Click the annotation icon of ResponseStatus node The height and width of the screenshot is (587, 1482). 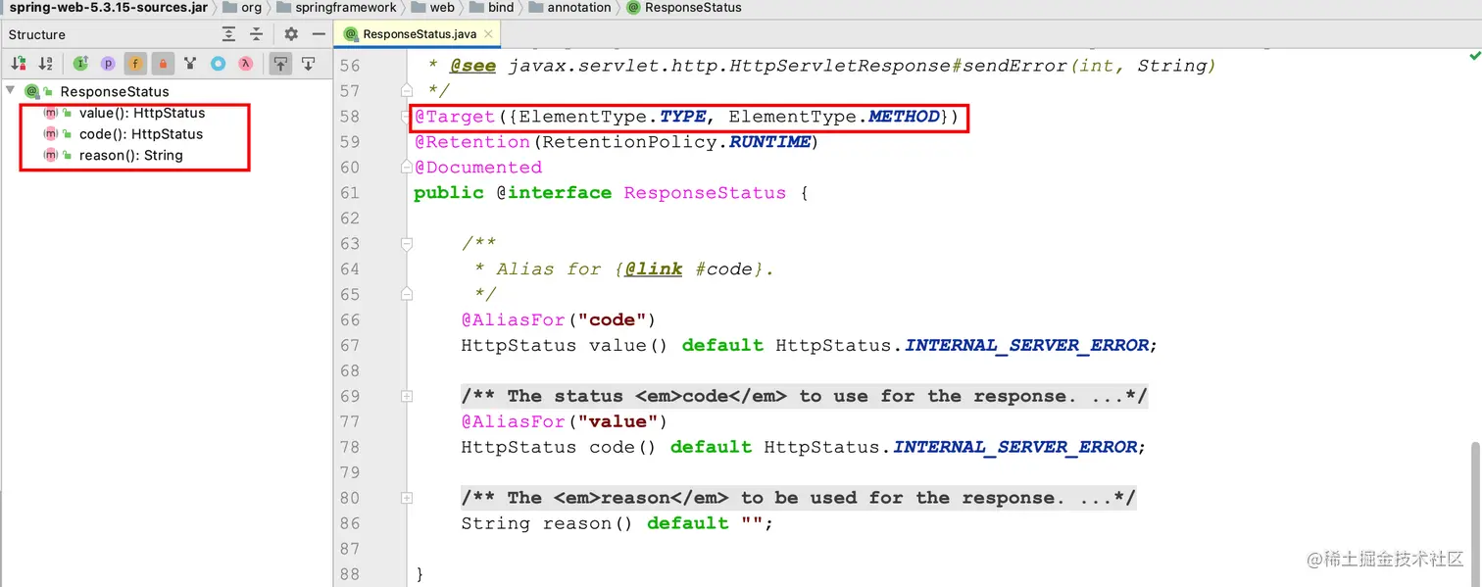pyautogui.click(x=32, y=92)
